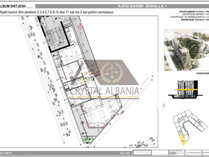Click the 'Objekt banimi dhe sherbimi' description line

[x=56, y=12]
